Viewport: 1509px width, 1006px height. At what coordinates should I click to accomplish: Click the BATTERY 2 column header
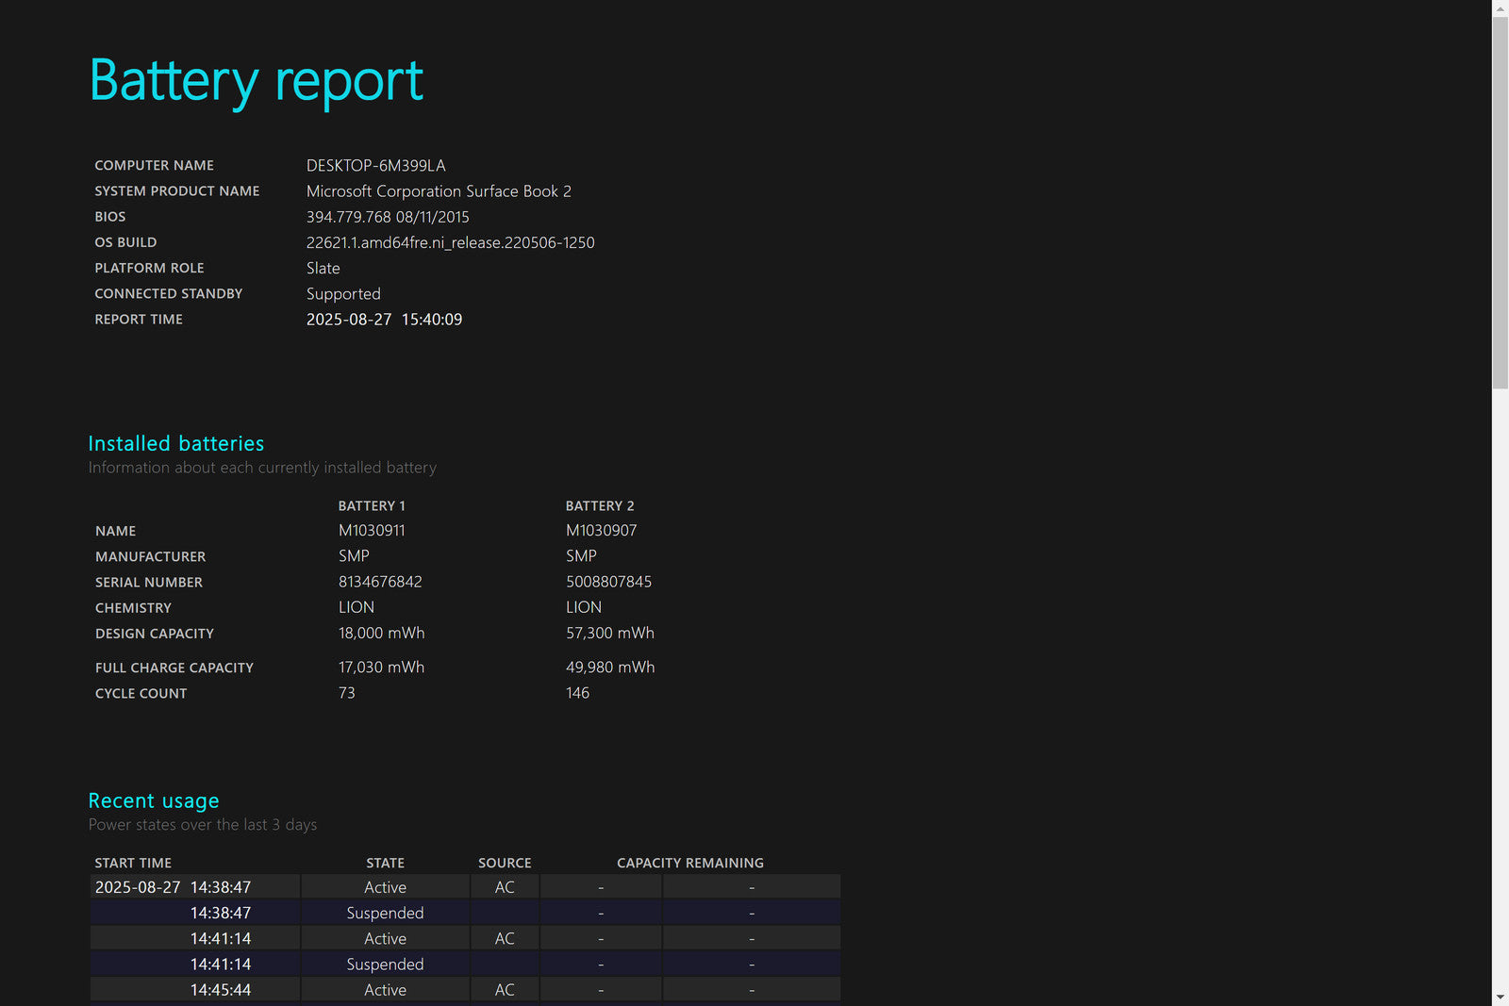tap(600, 506)
